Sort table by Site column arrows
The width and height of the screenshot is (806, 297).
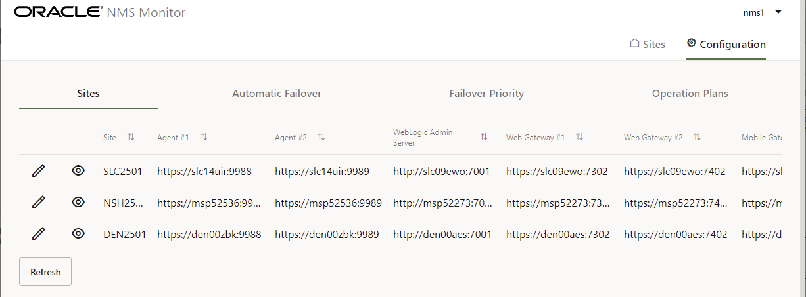coord(131,137)
